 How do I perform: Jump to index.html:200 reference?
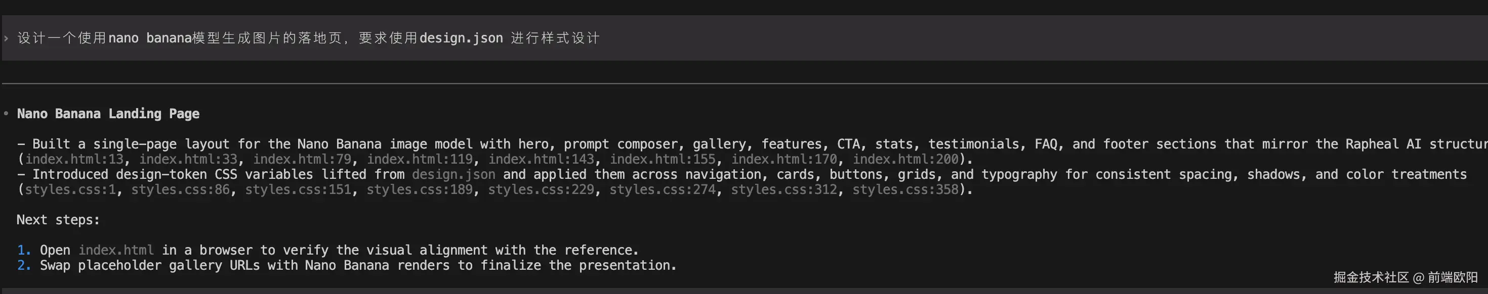(905, 159)
